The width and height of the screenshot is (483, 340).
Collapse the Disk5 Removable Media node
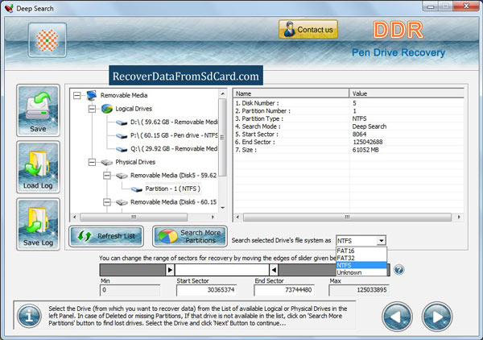coord(107,176)
